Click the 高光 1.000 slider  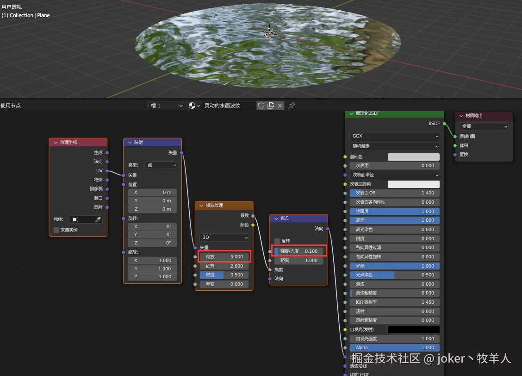[x=394, y=220]
